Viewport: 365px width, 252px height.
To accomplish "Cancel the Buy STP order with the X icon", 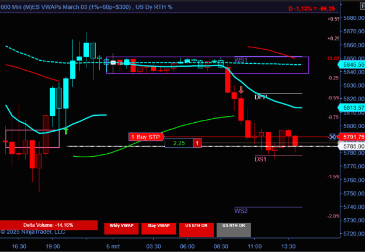I will (332, 137).
